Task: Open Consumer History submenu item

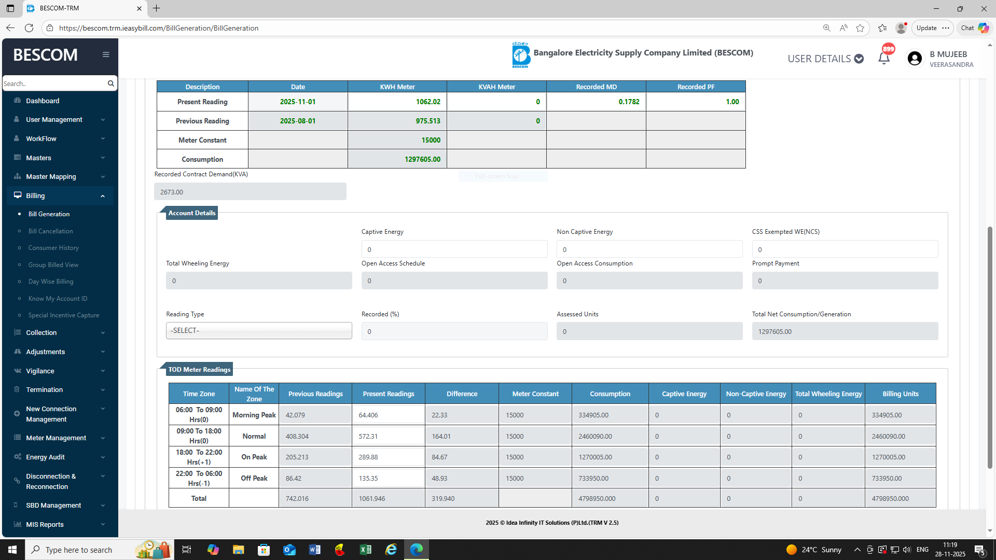Action: pyautogui.click(x=53, y=248)
